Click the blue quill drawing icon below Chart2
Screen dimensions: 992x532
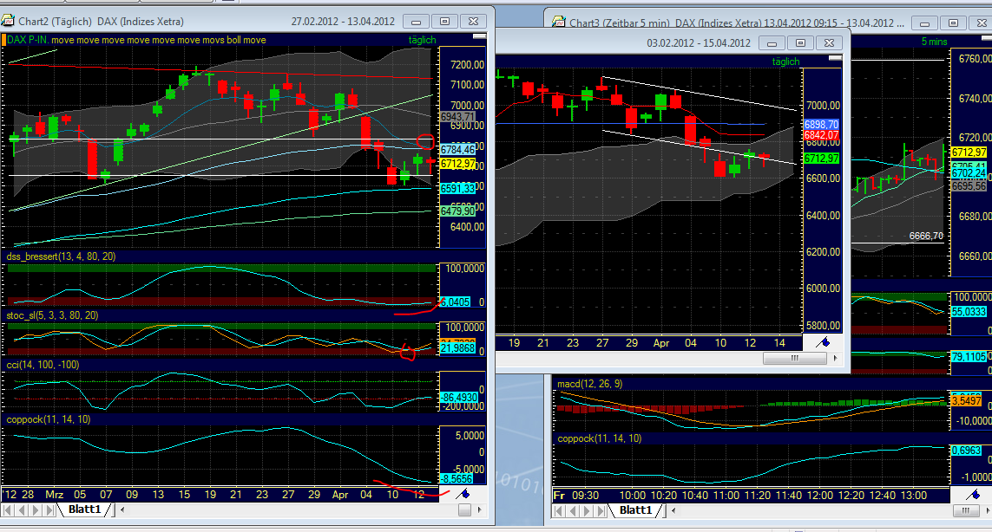(463, 494)
